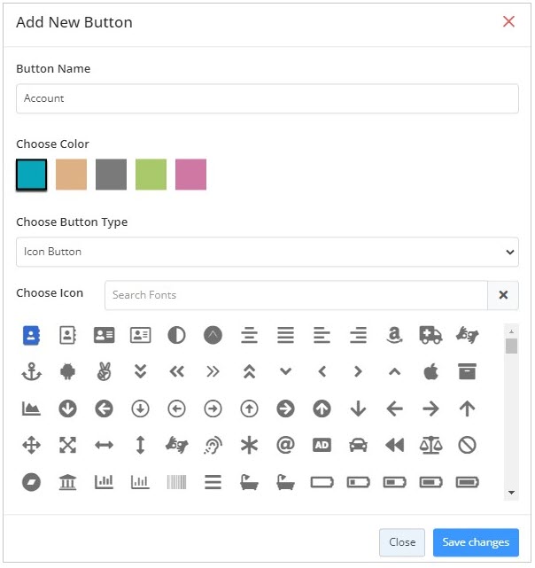This screenshot has height=568, width=535.
Task: Choose the car icon
Action: click(x=358, y=445)
